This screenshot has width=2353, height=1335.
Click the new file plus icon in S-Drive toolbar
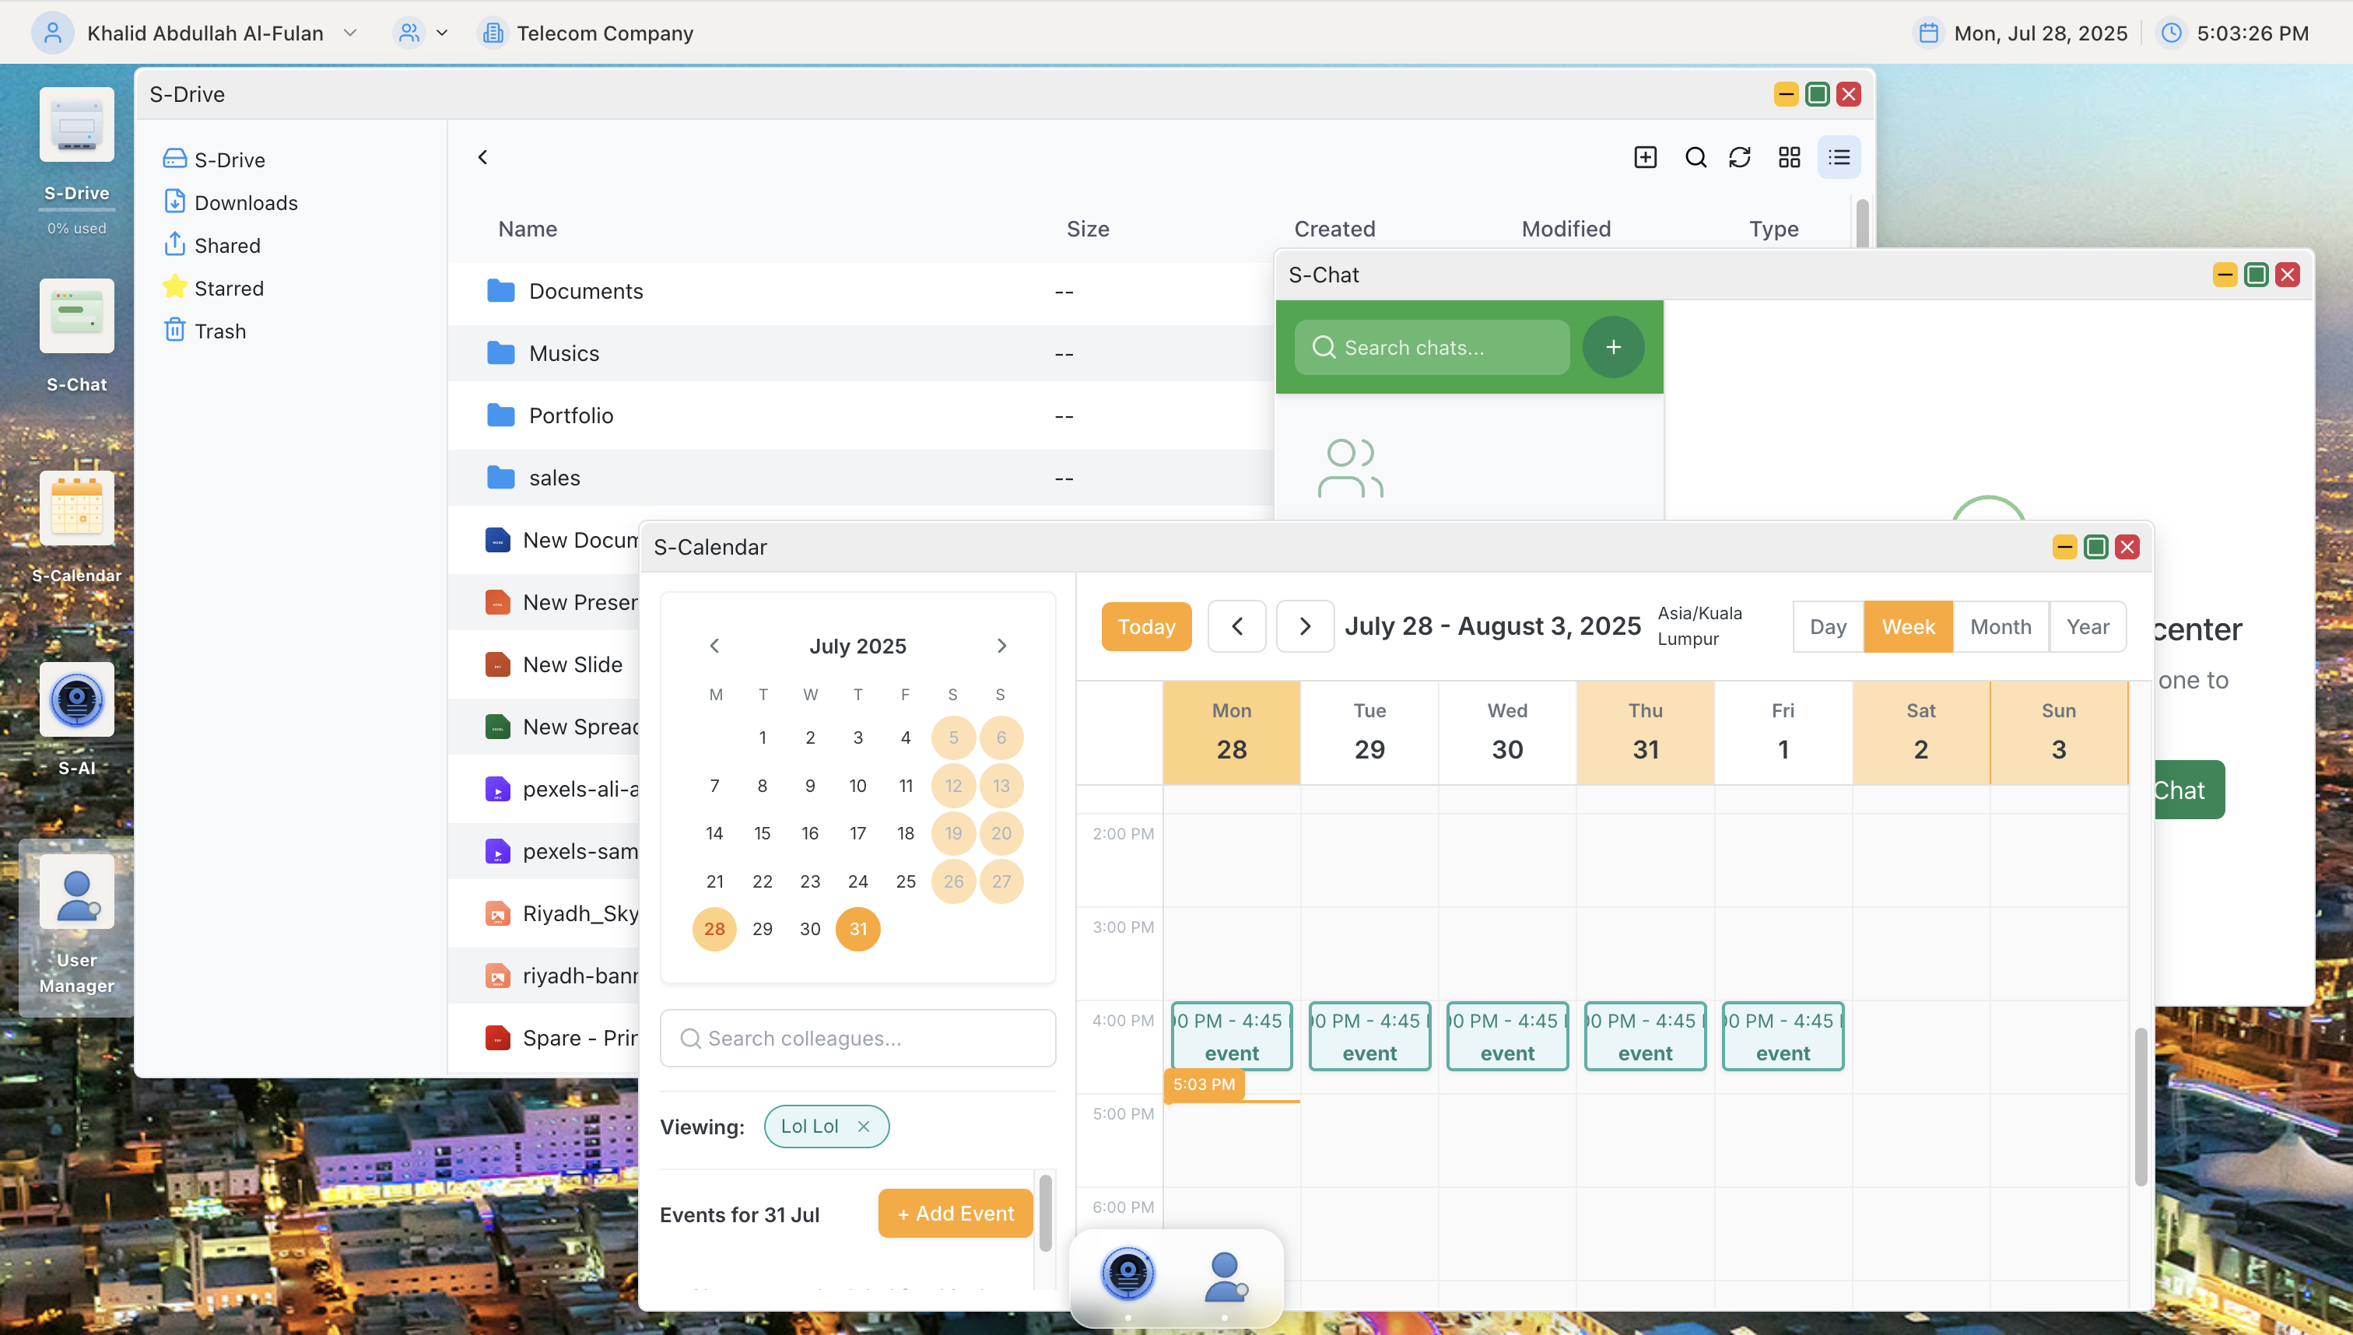1645,157
